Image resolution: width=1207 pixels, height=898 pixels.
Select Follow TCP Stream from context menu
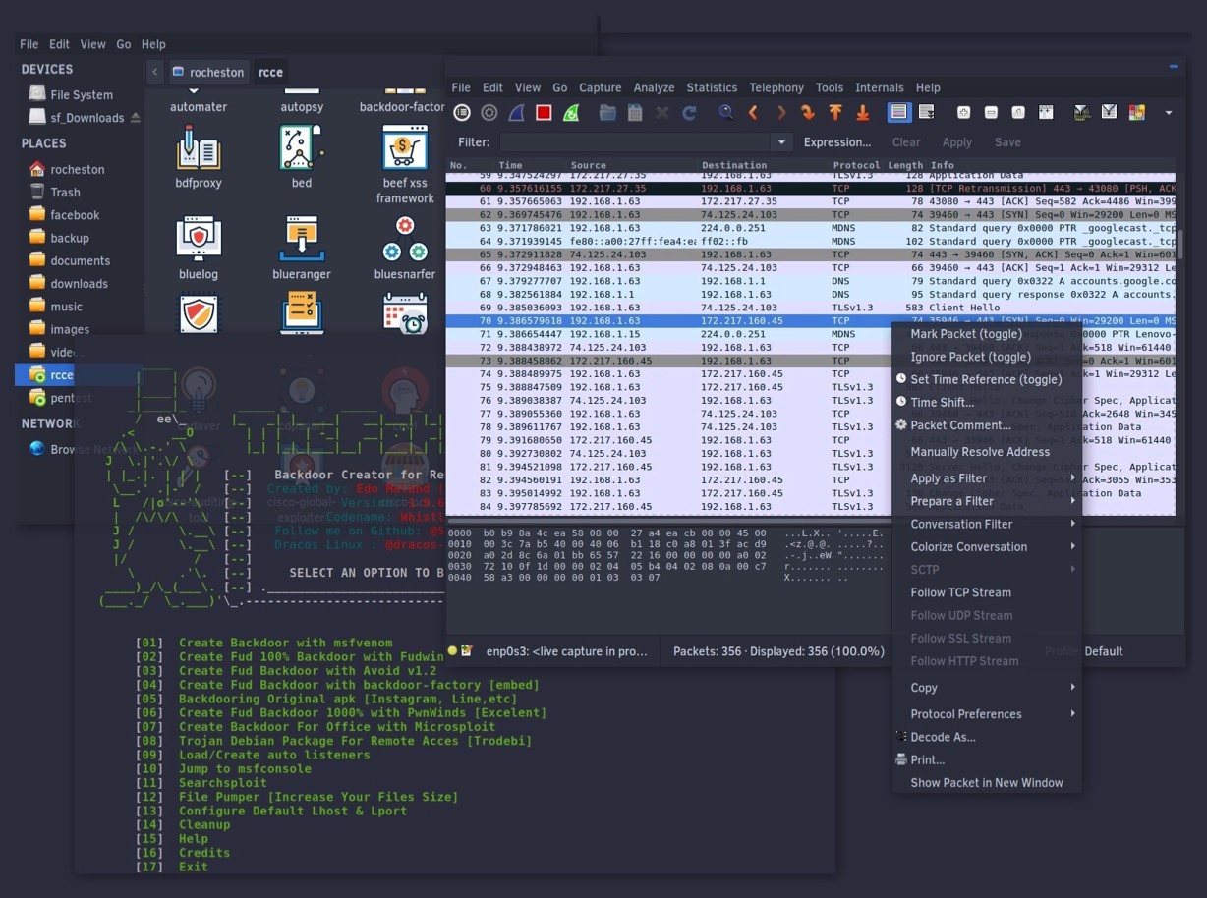click(x=987, y=592)
